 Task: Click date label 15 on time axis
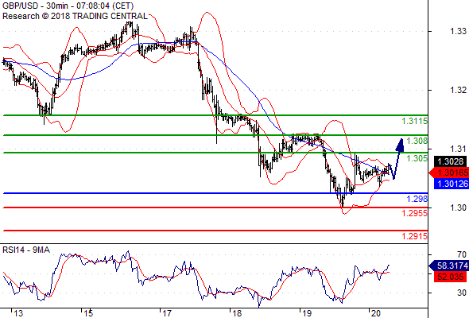88,313
